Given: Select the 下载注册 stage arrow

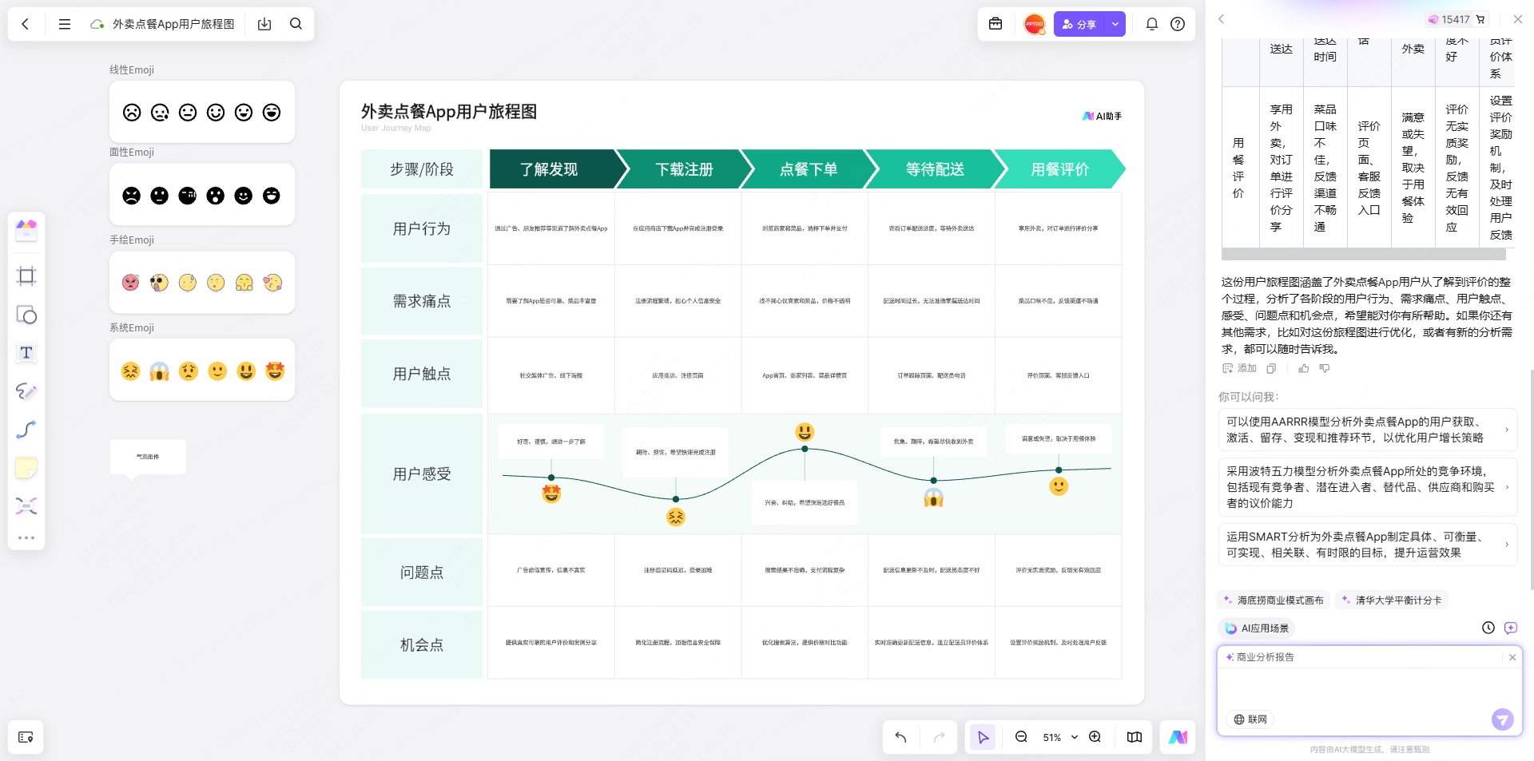Looking at the screenshot, I should tap(685, 169).
